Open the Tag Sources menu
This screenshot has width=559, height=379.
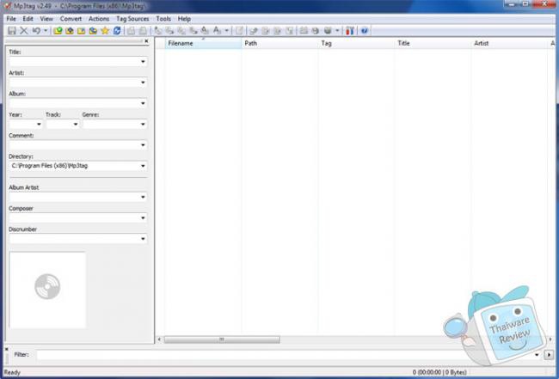pyautogui.click(x=132, y=19)
